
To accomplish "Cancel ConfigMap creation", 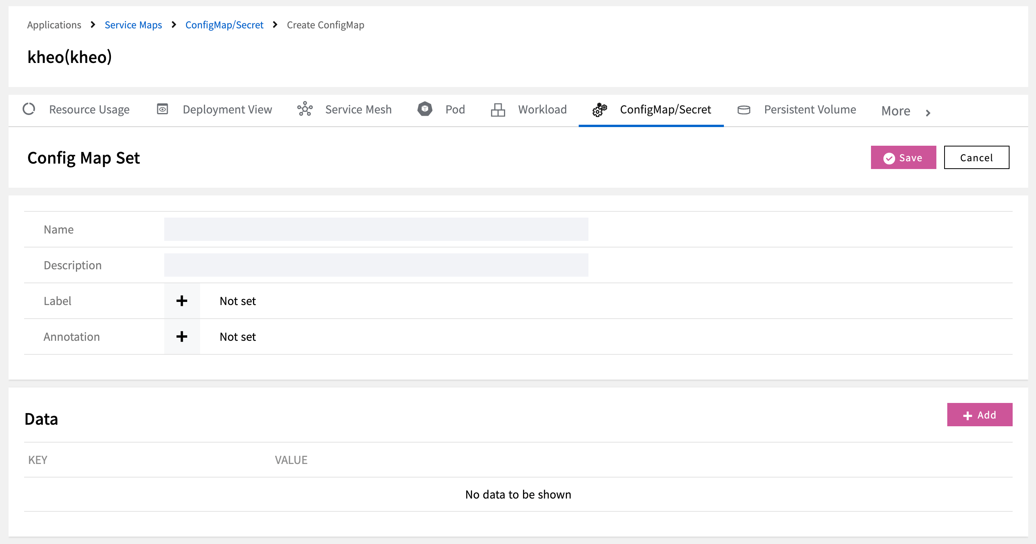I will (976, 158).
